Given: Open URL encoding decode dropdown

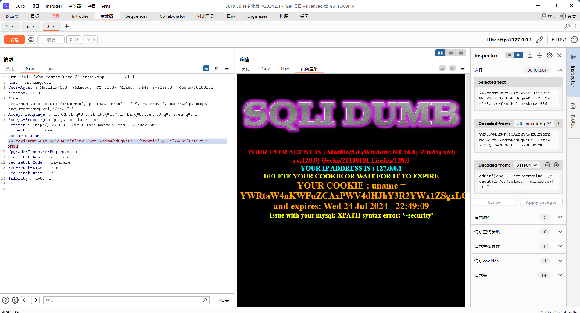Looking at the screenshot, I should point(534,124).
